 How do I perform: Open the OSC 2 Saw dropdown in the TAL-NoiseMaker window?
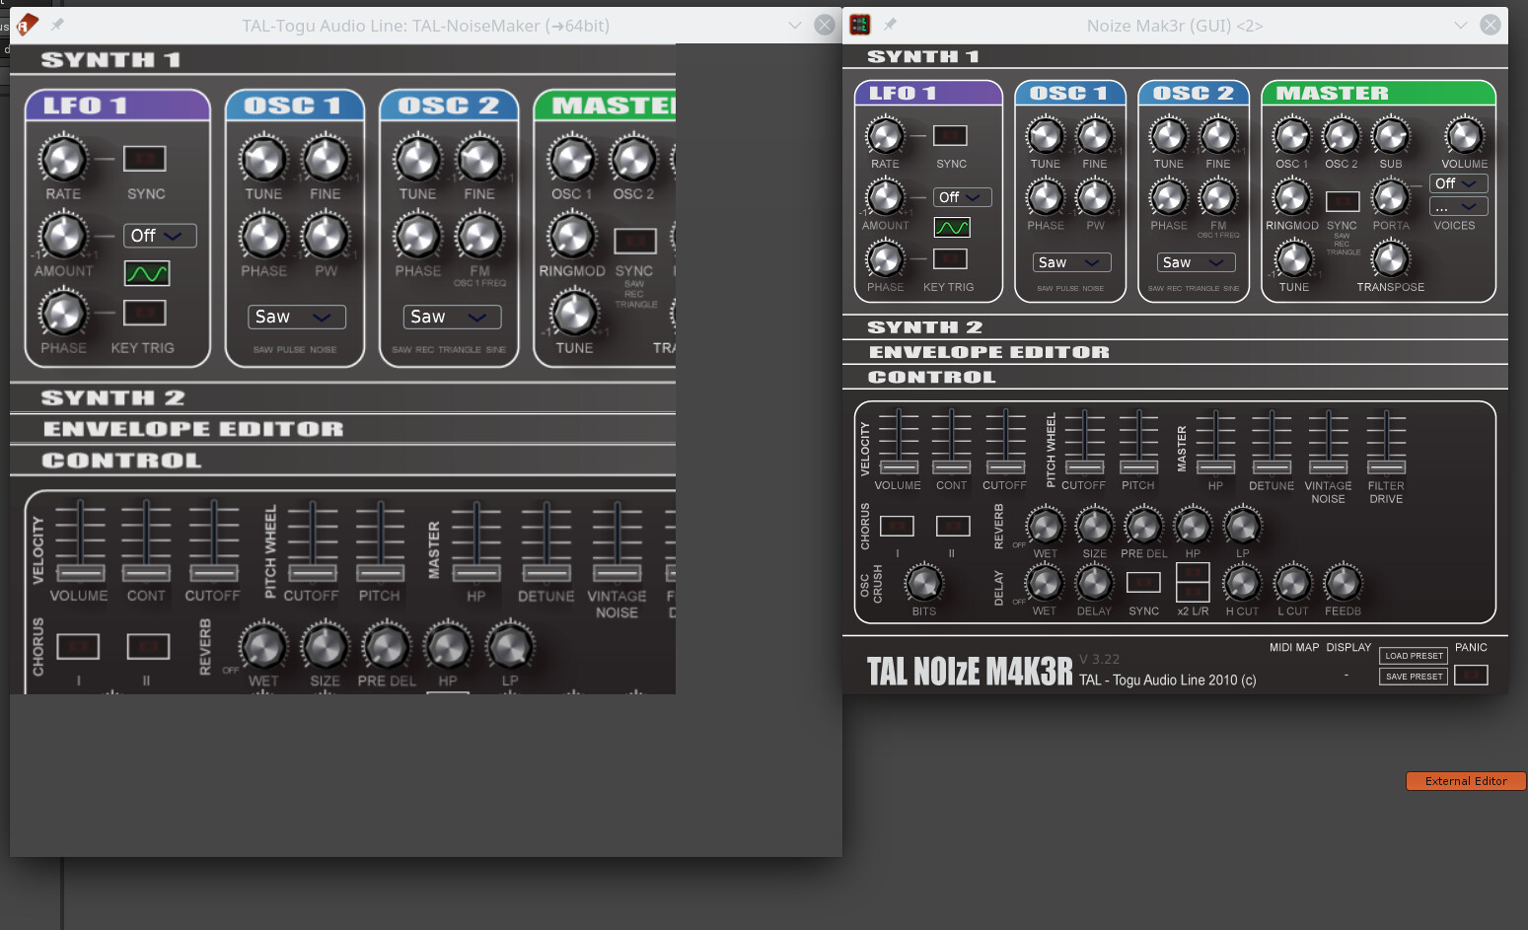pyautogui.click(x=452, y=317)
